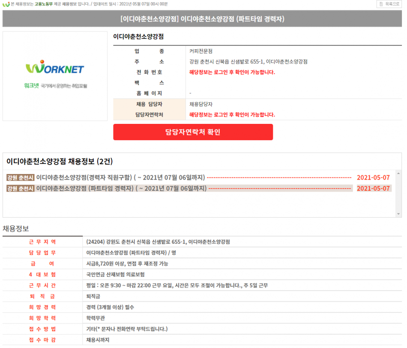Click the 희망학력 label
Image resolution: width=407 pixels, height=348 pixels.
click(42, 318)
